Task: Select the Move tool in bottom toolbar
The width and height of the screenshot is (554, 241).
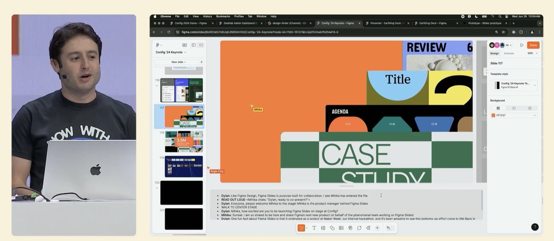Action: pos(301,228)
